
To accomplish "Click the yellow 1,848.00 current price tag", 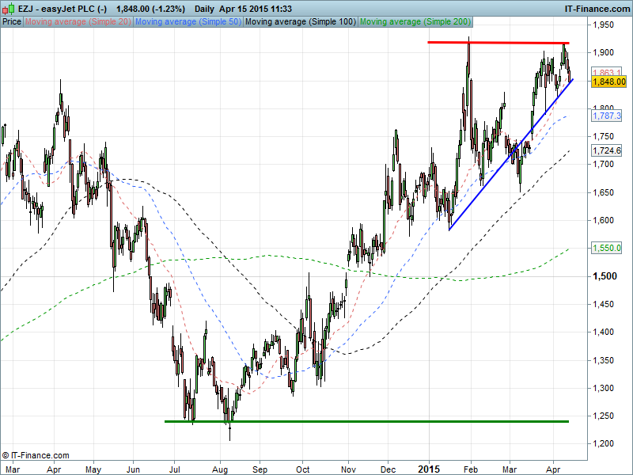I will 608,81.
